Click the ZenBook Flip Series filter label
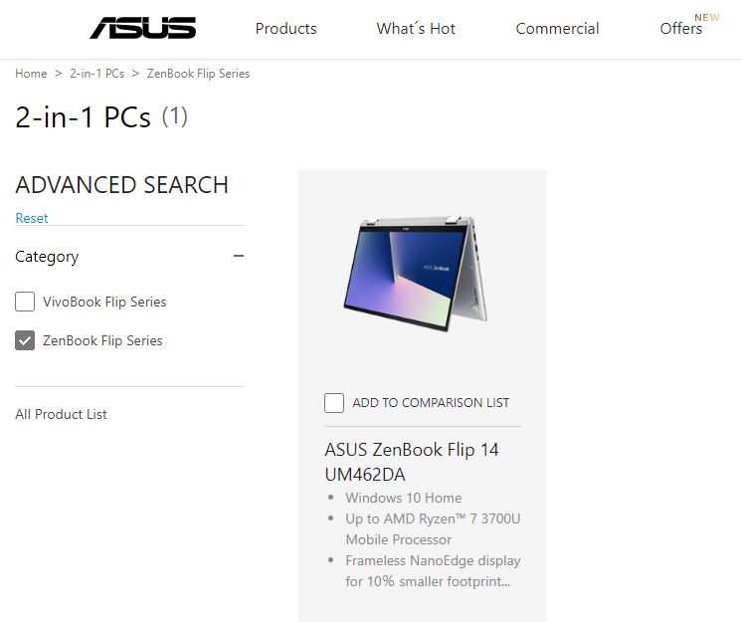Viewport: 741px width, 622px height. coord(102,340)
